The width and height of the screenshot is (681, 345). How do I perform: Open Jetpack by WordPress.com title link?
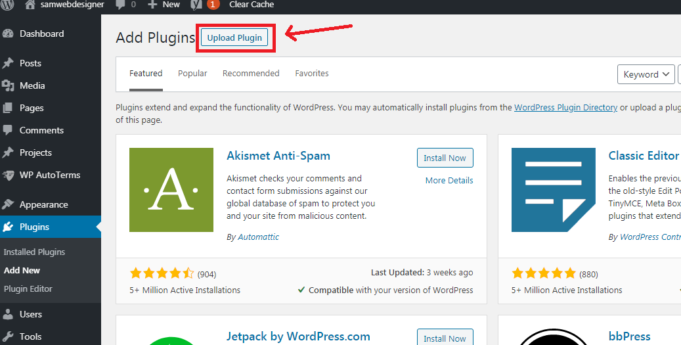[x=298, y=336]
